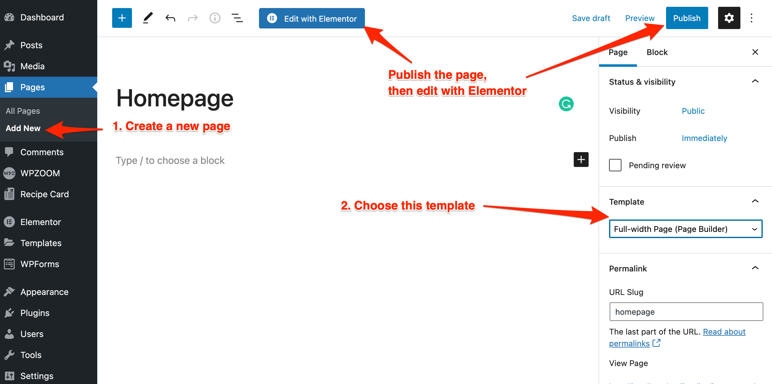This screenshot has width=772, height=384.
Task: Open the Users menu
Action: pyautogui.click(x=49, y=334)
